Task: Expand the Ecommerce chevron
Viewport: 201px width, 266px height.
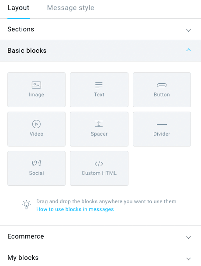Action: pos(188,237)
